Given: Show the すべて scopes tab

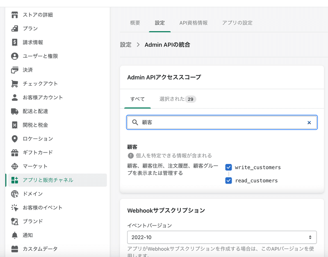Looking at the screenshot, I should coord(137,99).
